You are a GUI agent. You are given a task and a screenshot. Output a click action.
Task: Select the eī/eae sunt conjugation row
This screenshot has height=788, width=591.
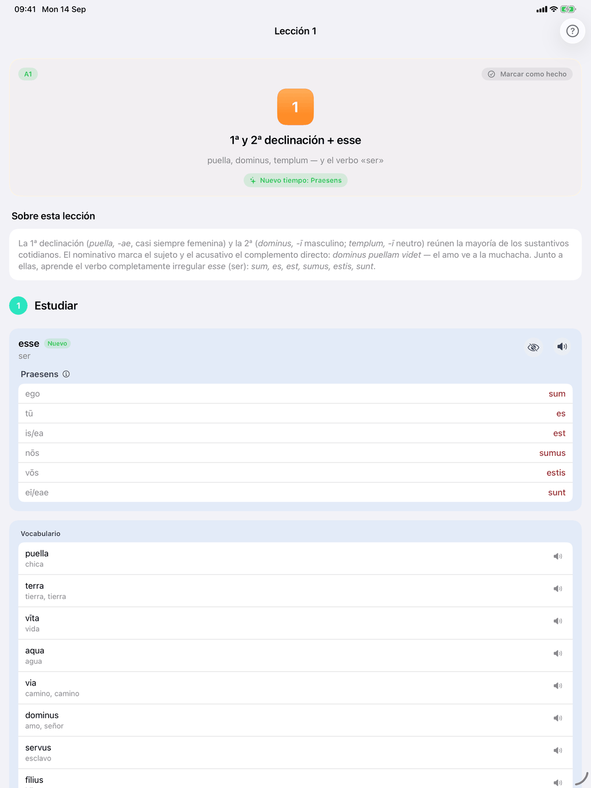(x=295, y=492)
